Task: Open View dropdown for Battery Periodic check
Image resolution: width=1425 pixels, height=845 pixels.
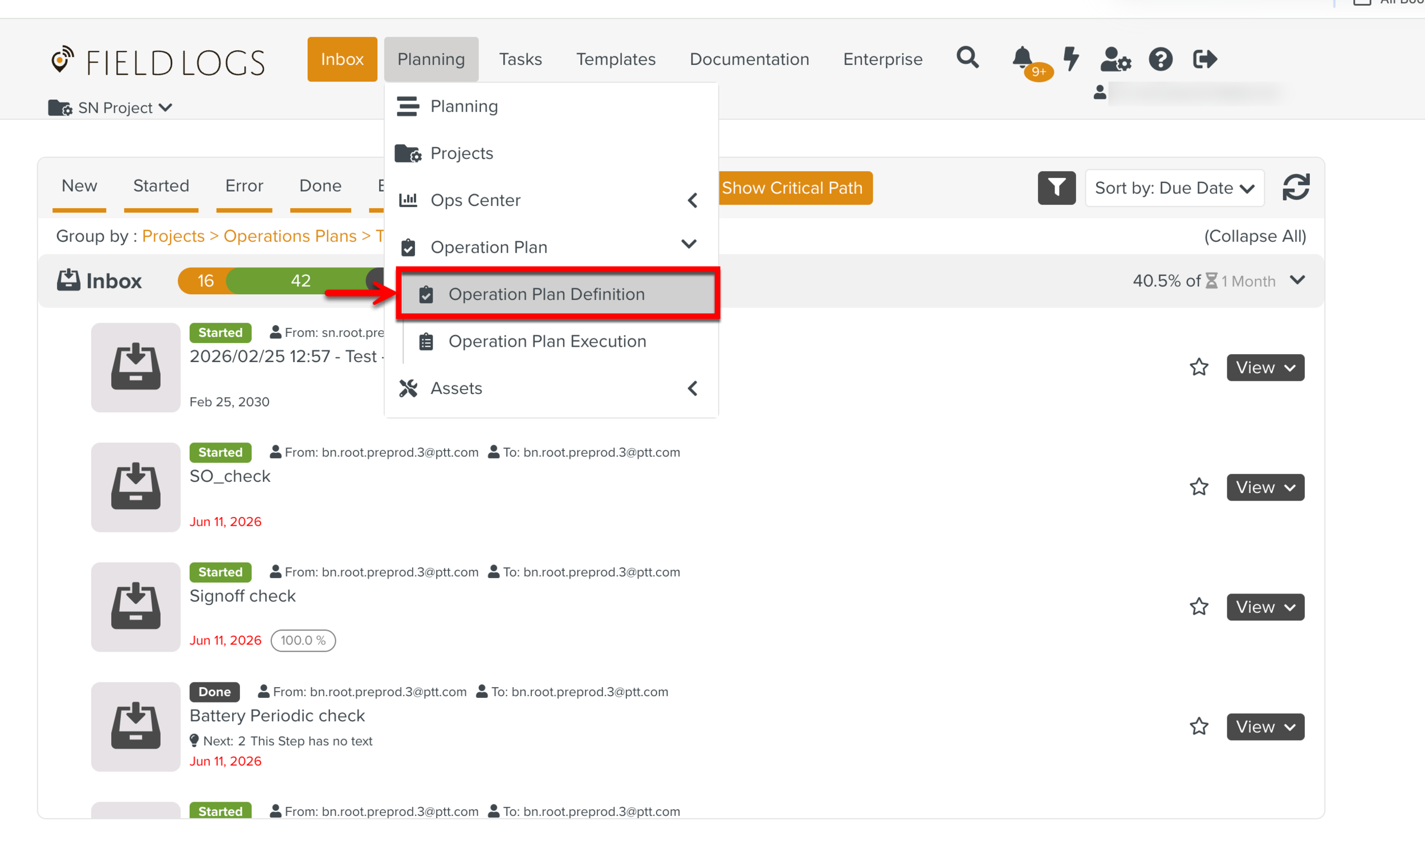Action: coord(1265,726)
